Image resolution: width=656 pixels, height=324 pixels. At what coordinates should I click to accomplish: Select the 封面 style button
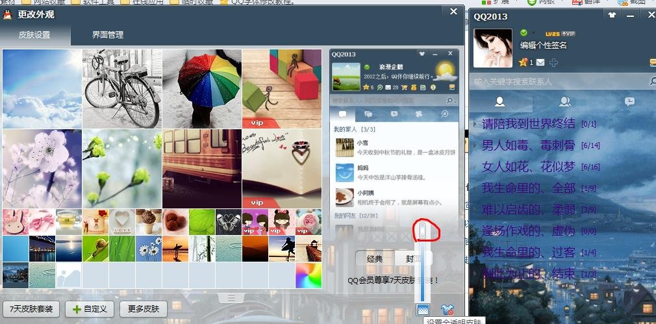[x=413, y=259]
